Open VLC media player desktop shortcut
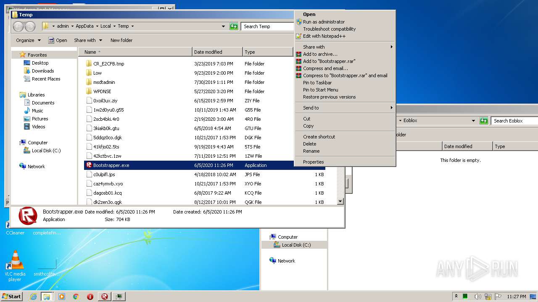The width and height of the screenshot is (538, 302). [15, 266]
